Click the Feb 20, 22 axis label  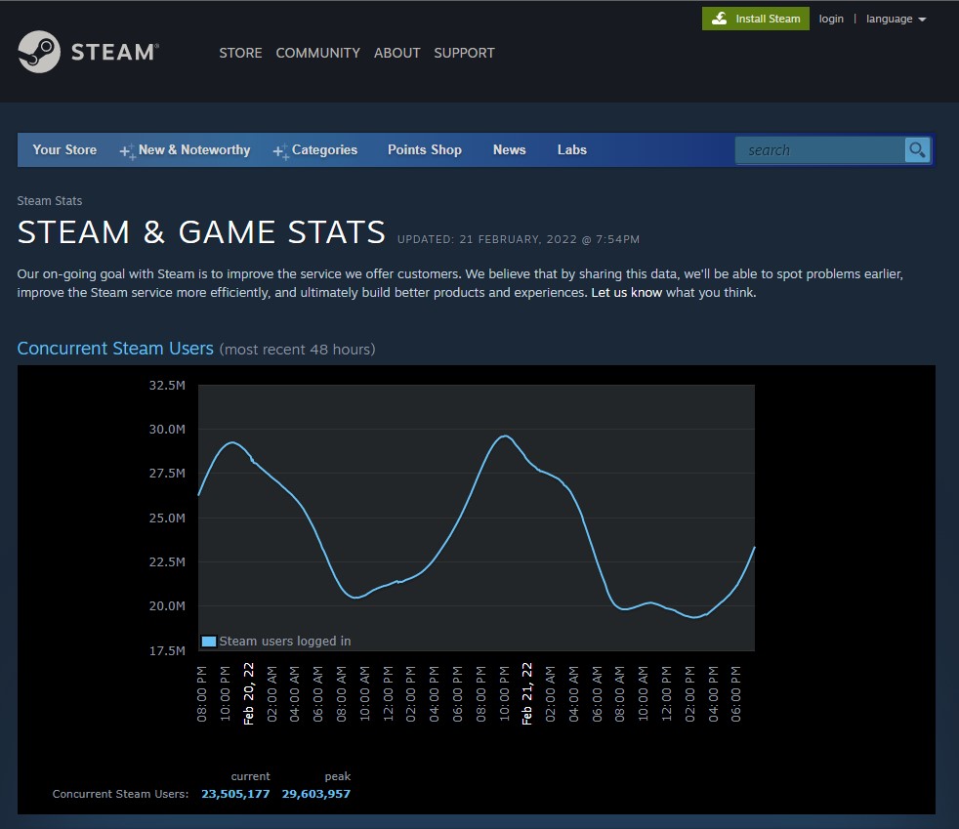pos(248,694)
